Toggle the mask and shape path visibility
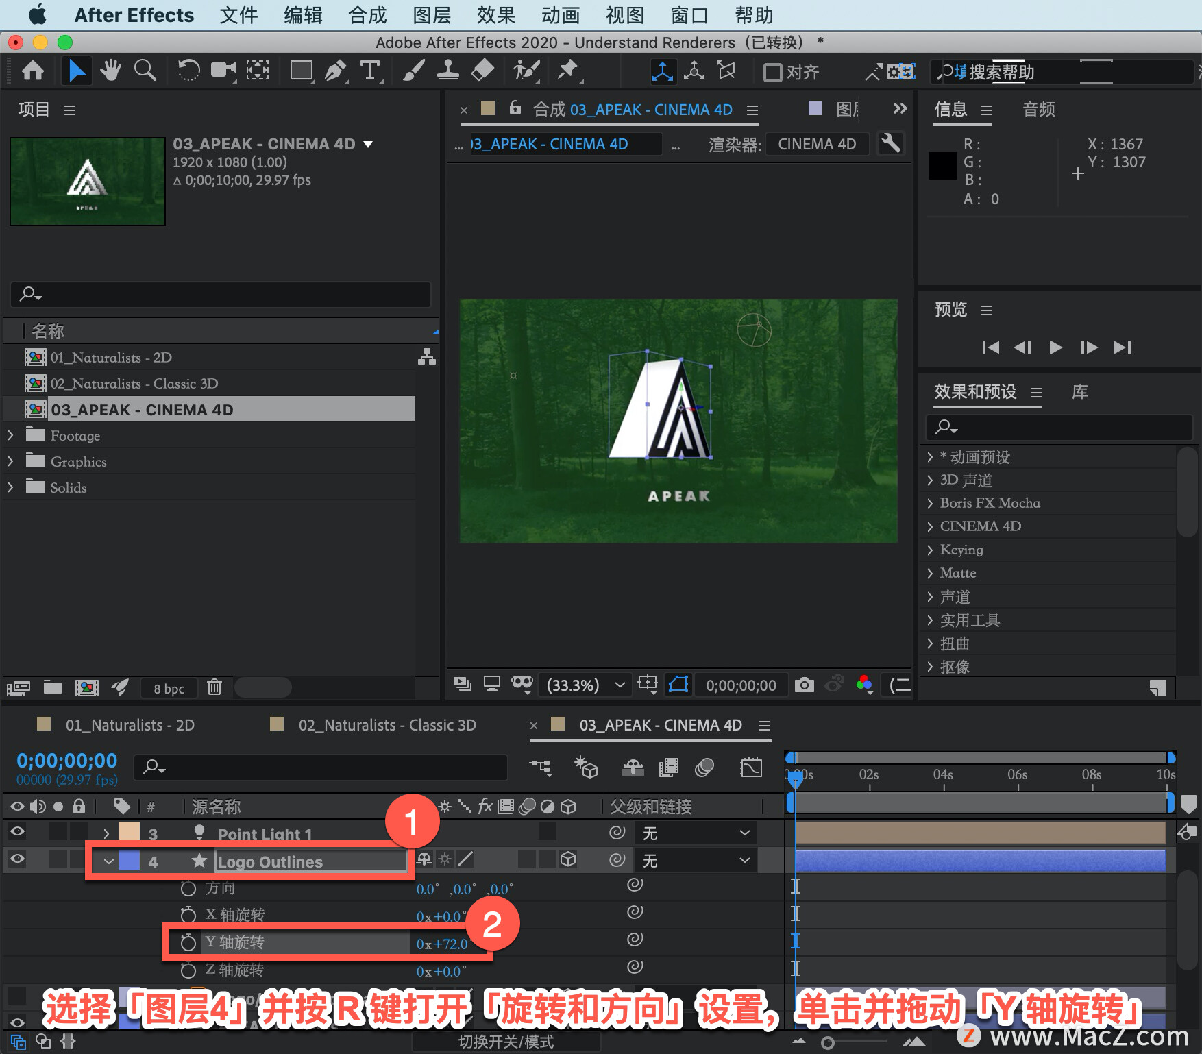Screen dimensions: 1202x1054 [x=678, y=685]
